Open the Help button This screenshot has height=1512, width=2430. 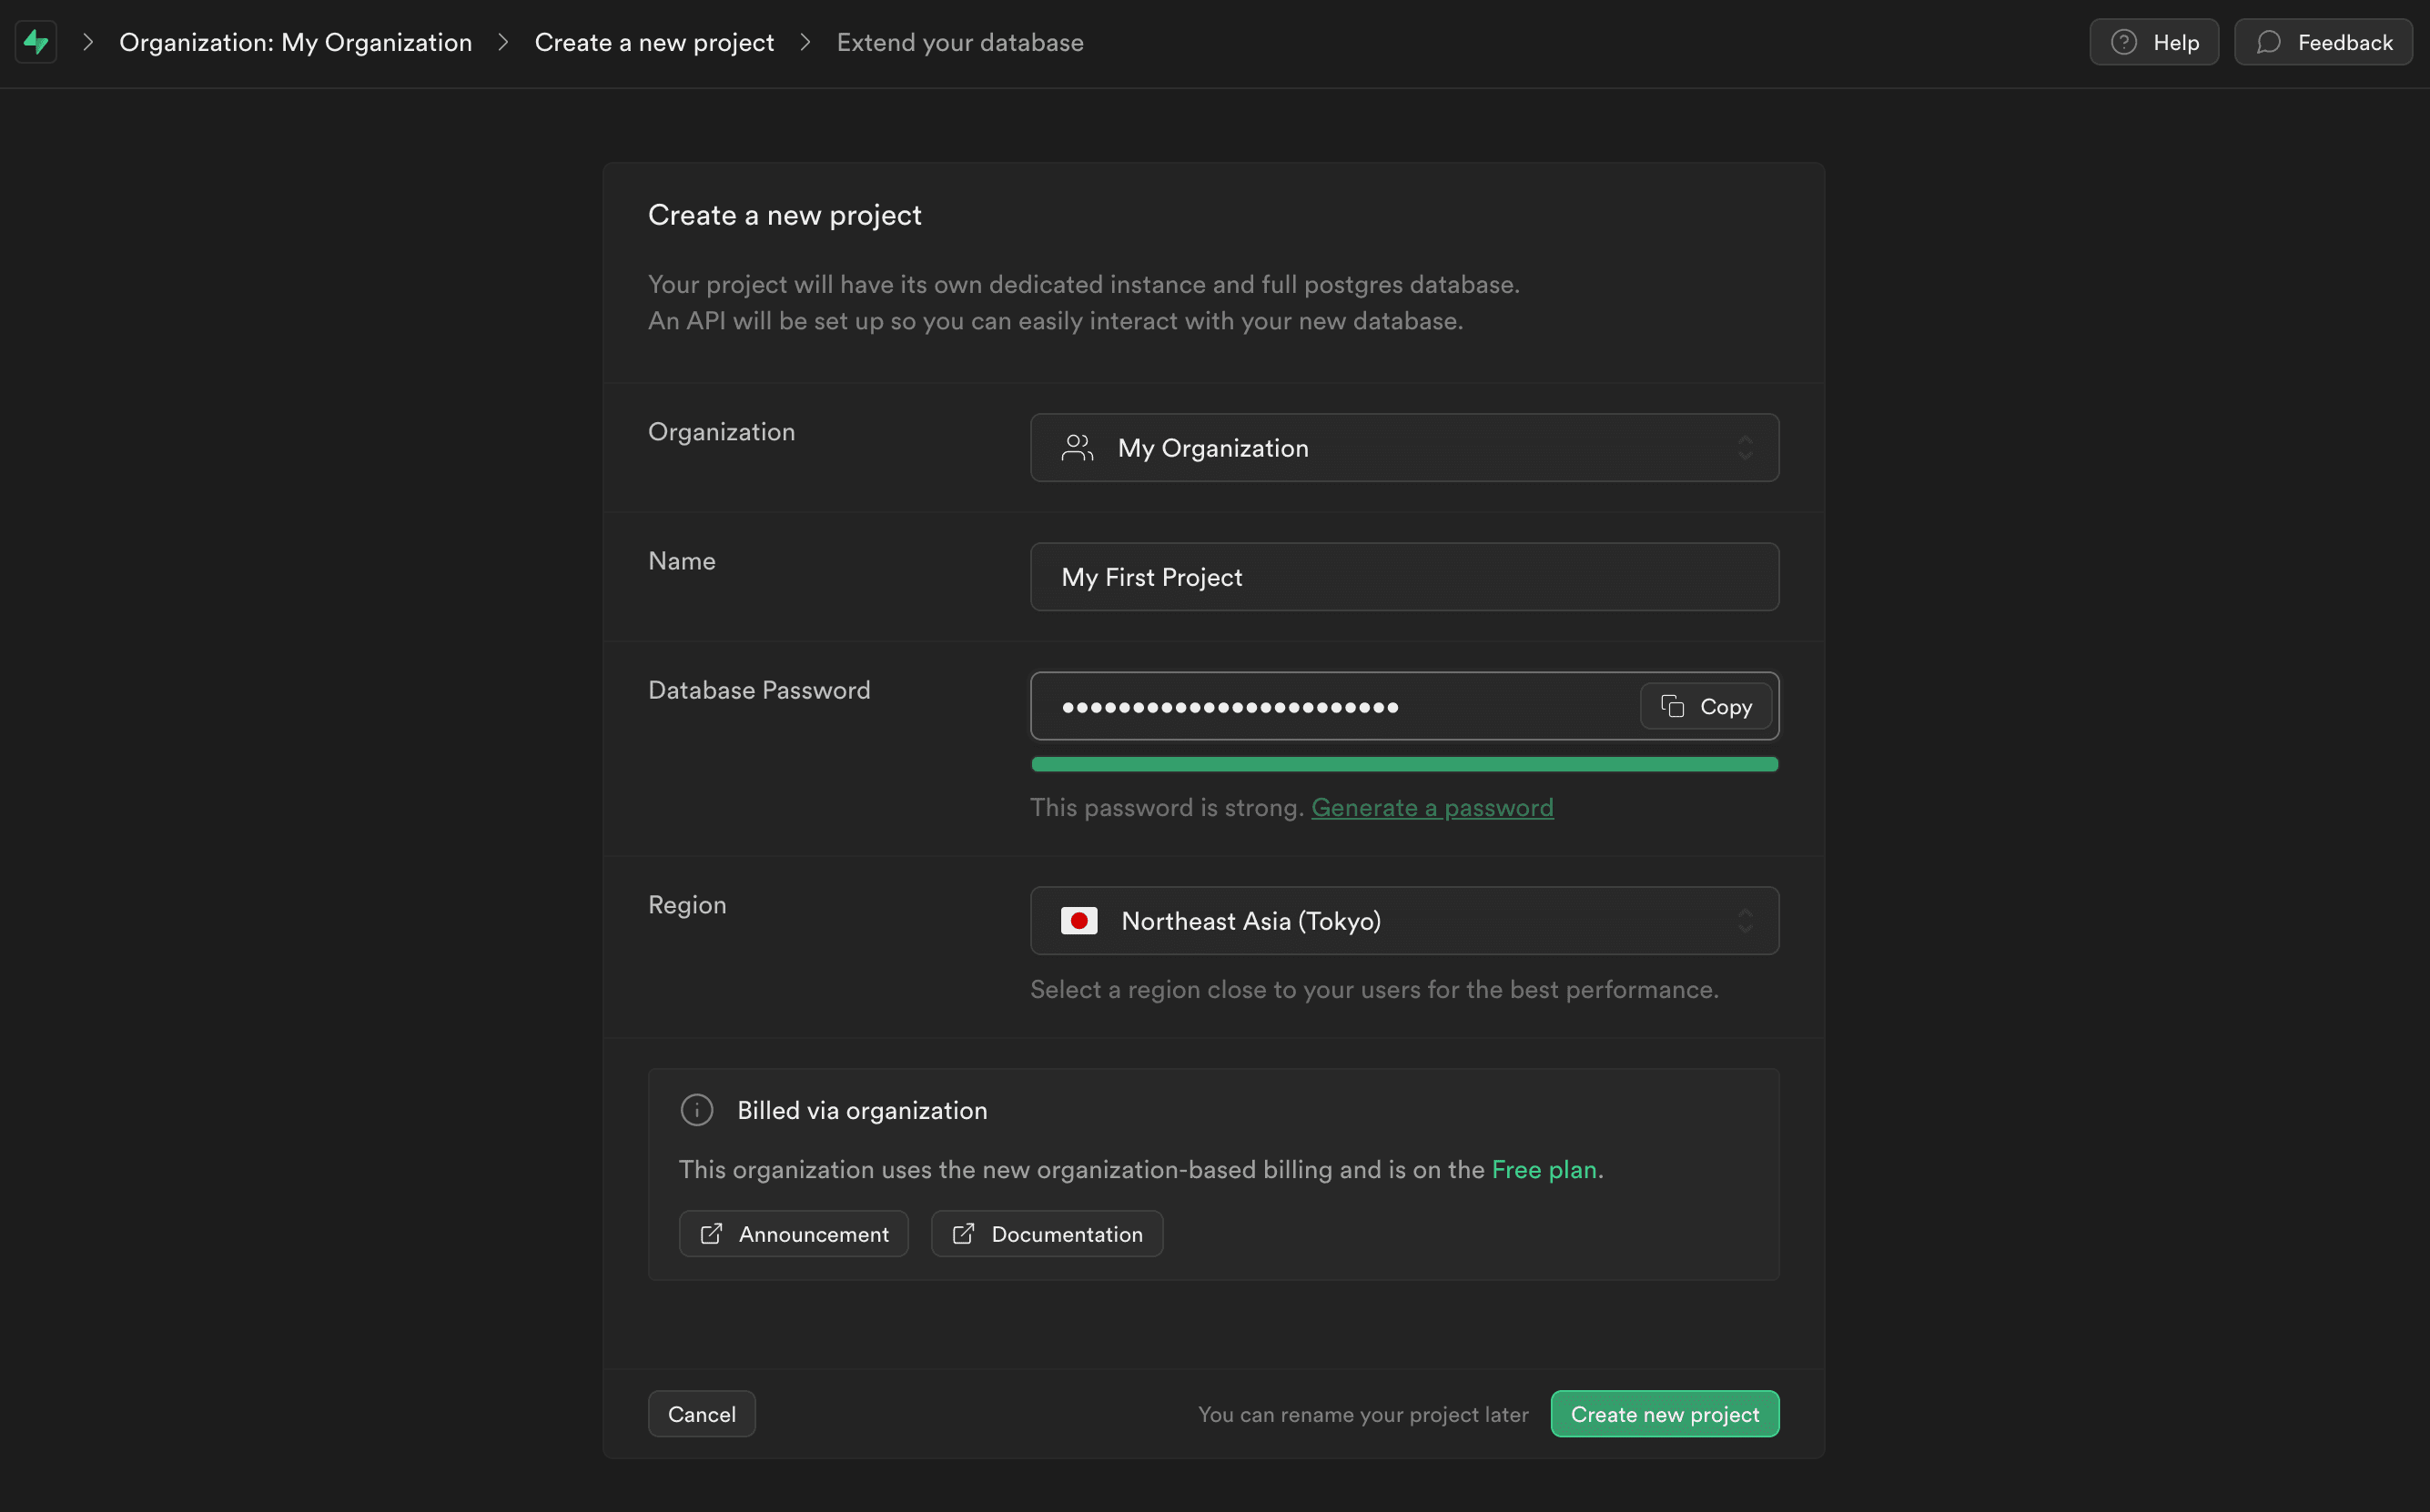[x=2154, y=42]
